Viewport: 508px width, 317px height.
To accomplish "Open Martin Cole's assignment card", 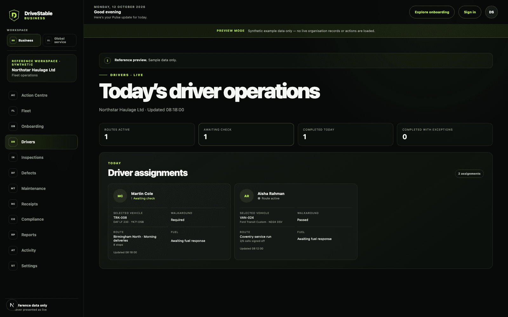I will (x=169, y=222).
